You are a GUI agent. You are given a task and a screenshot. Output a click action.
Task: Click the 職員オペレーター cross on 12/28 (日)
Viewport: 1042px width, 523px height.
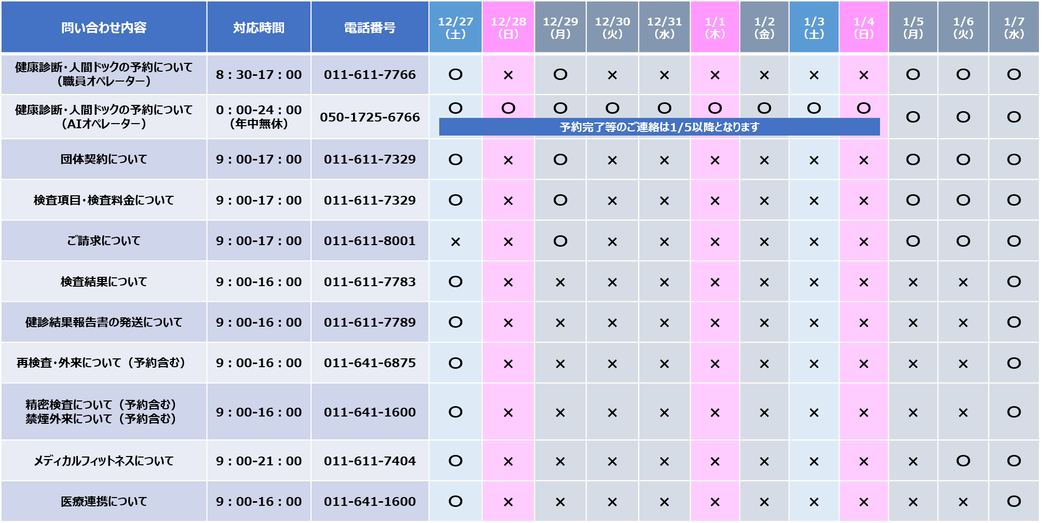[x=508, y=75]
